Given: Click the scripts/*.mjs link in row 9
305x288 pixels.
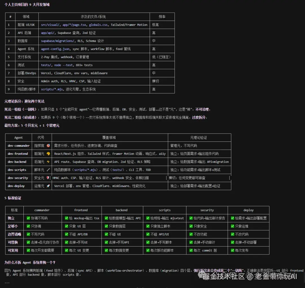Looking at the screenshot, I should tap(52, 89).
